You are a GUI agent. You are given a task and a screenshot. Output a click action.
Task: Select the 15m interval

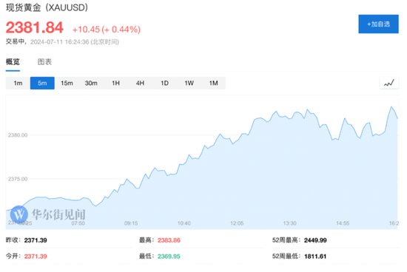(67, 84)
